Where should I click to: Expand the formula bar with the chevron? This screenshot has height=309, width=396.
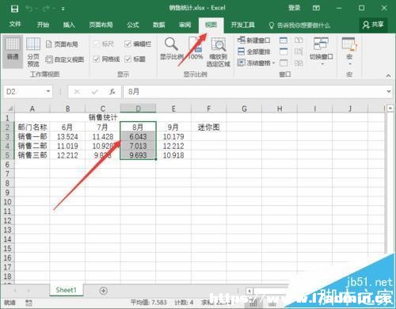coord(389,92)
